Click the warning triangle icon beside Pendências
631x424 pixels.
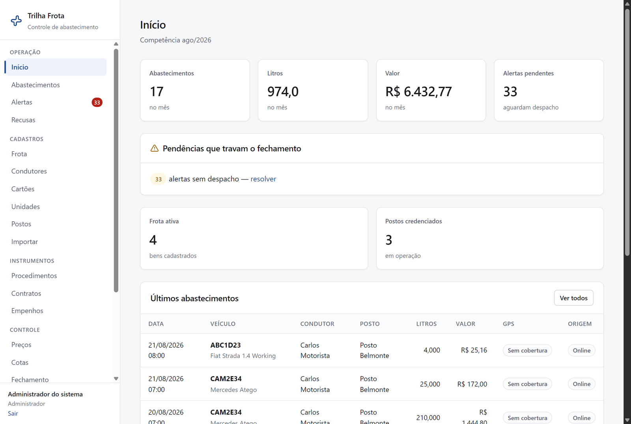tap(155, 148)
